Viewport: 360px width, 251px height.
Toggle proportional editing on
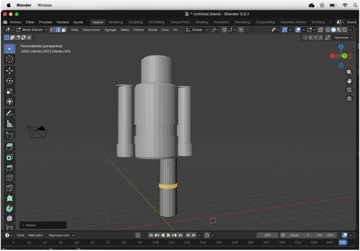pyautogui.click(x=241, y=30)
